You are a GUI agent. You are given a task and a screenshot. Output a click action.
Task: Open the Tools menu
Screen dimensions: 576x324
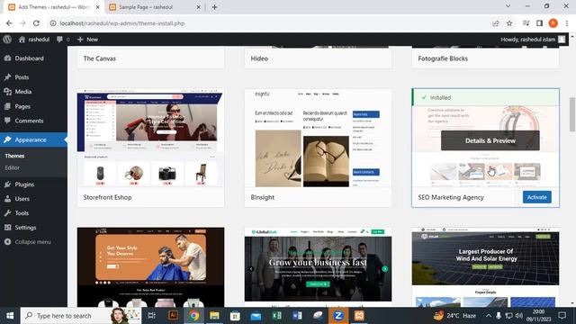click(22, 213)
